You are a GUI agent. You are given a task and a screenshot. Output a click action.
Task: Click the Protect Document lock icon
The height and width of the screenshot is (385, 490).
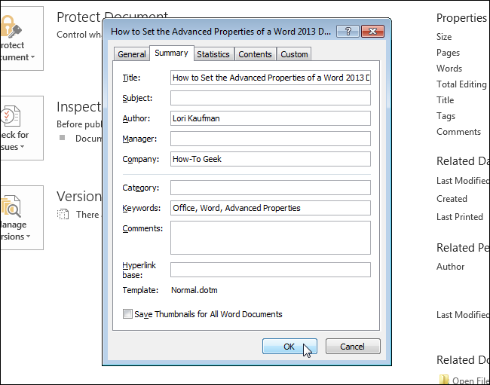[x=11, y=26]
